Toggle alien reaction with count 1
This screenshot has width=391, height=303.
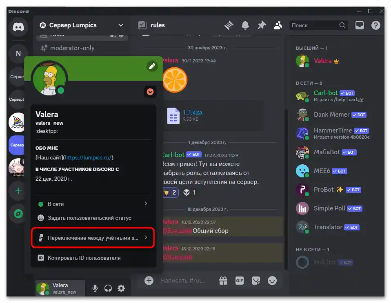coord(189,192)
